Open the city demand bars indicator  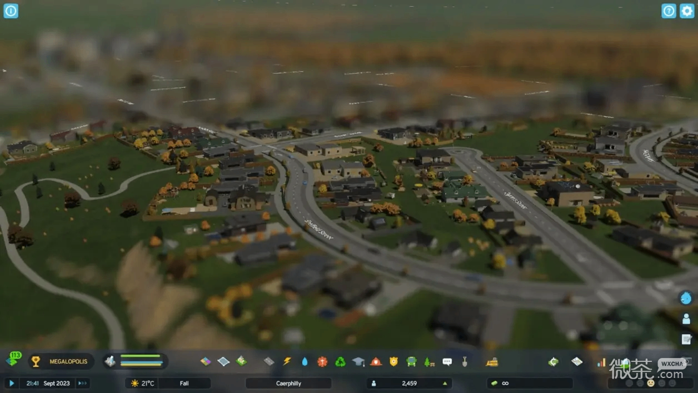click(135, 361)
